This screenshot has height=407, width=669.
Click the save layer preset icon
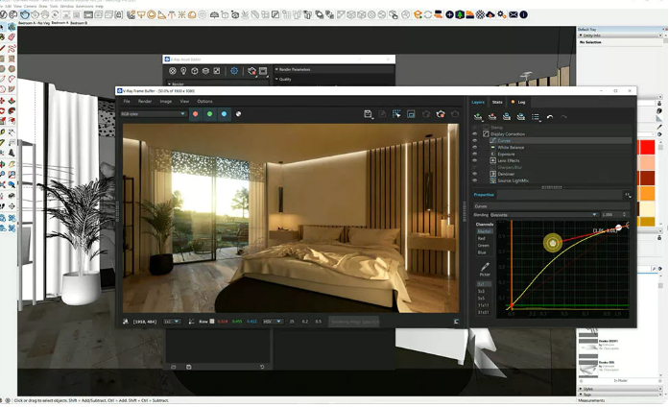pyautogui.click(x=507, y=117)
